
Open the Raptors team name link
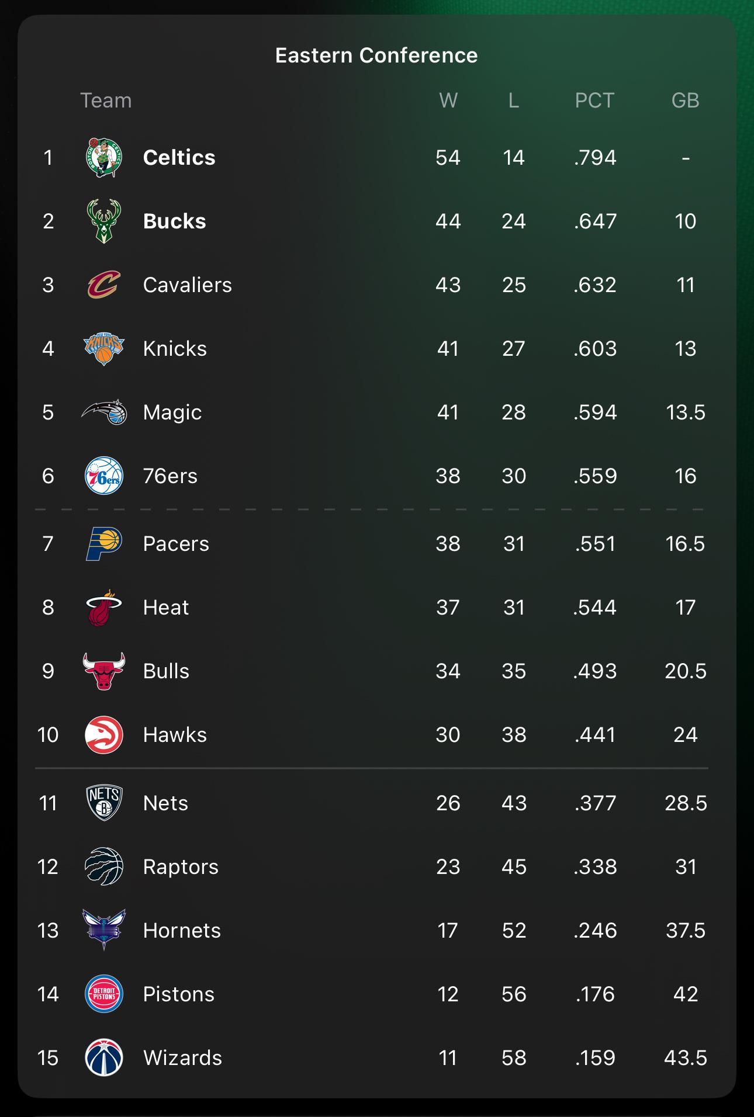(181, 867)
